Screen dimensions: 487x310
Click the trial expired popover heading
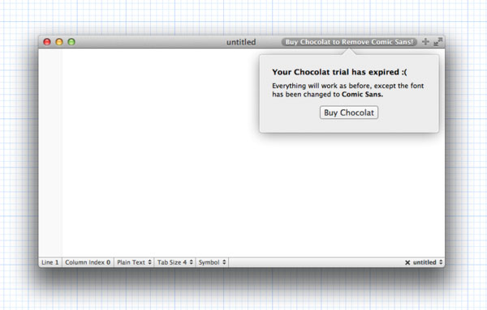click(339, 72)
